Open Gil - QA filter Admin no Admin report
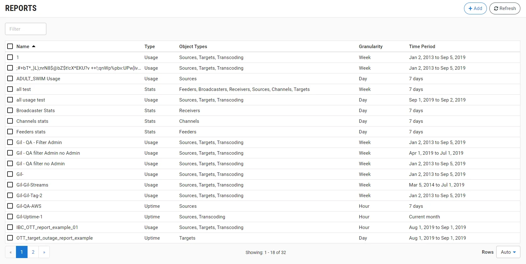The image size is (526, 264). pyautogui.click(x=48, y=153)
